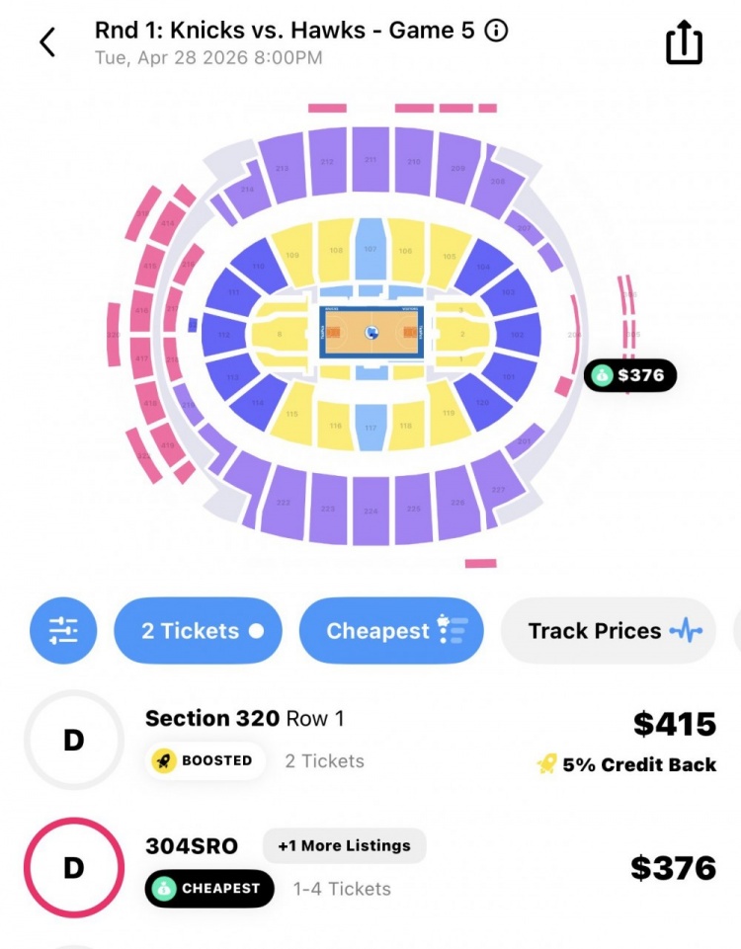Go back using the left chevron
The width and height of the screenshot is (741, 949).
coord(47,42)
